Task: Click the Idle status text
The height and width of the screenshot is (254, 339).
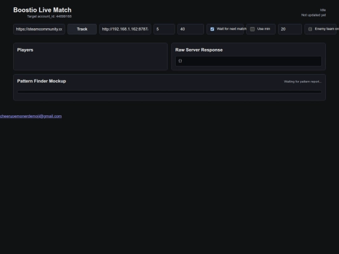Action: [323, 10]
